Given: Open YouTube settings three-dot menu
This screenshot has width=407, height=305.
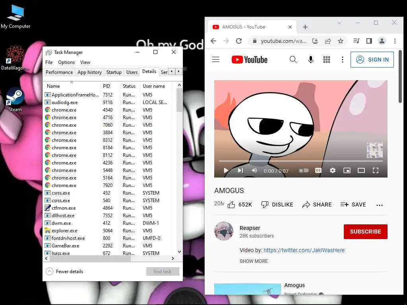Looking at the screenshot, I should pyautogui.click(x=343, y=60).
